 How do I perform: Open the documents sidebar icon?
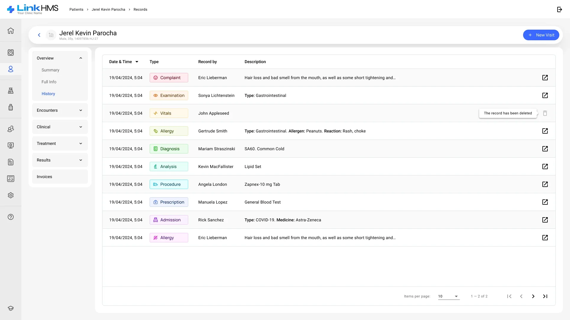[11, 162]
